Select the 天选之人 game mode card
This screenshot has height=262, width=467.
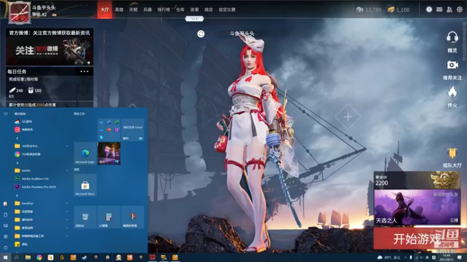[x=417, y=207]
